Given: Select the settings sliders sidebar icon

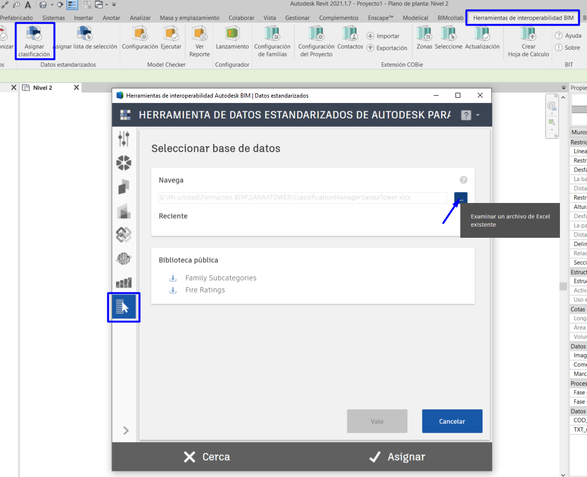Looking at the screenshot, I should pyautogui.click(x=124, y=139).
